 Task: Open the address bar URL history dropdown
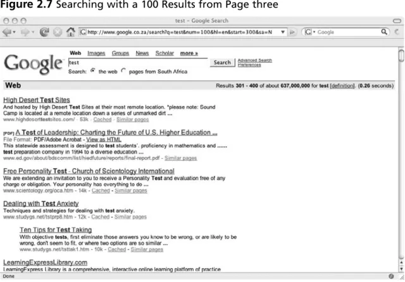[x=283, y=32]
